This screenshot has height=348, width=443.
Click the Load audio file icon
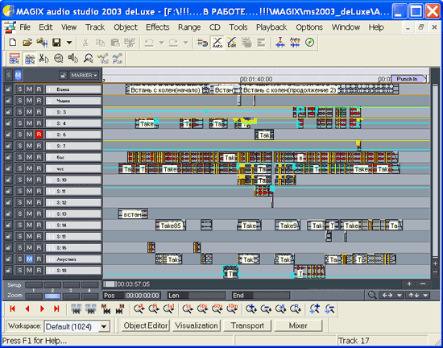tap(42, 43)
